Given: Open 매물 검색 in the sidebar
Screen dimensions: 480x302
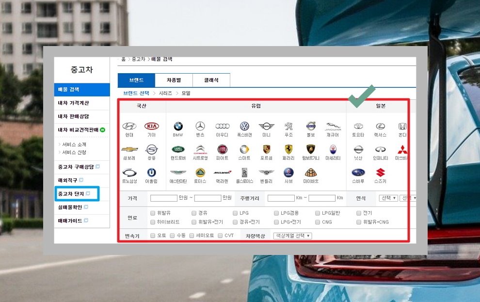Looking at the screenshot, I should point(82,90).
